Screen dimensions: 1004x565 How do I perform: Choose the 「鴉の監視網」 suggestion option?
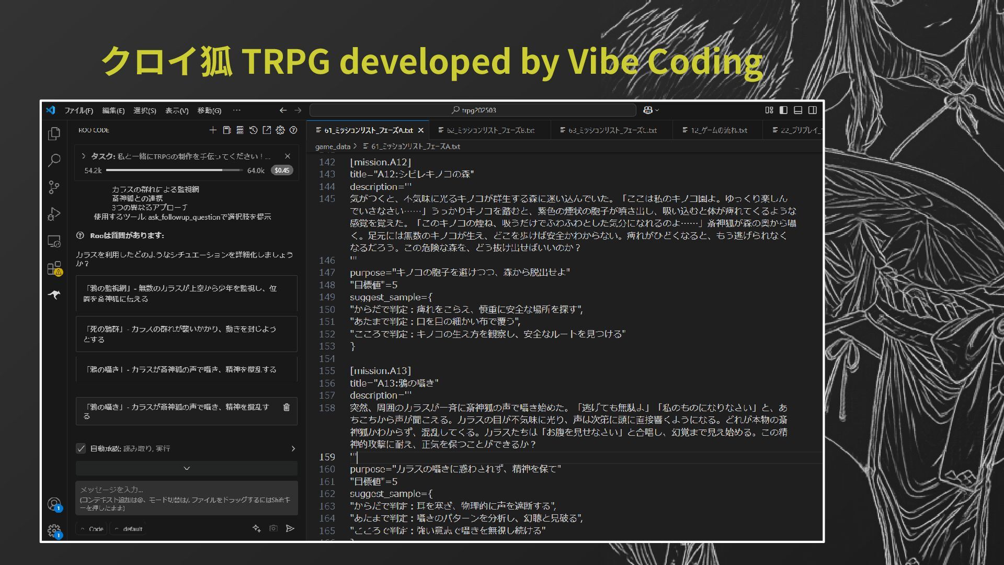186,293
